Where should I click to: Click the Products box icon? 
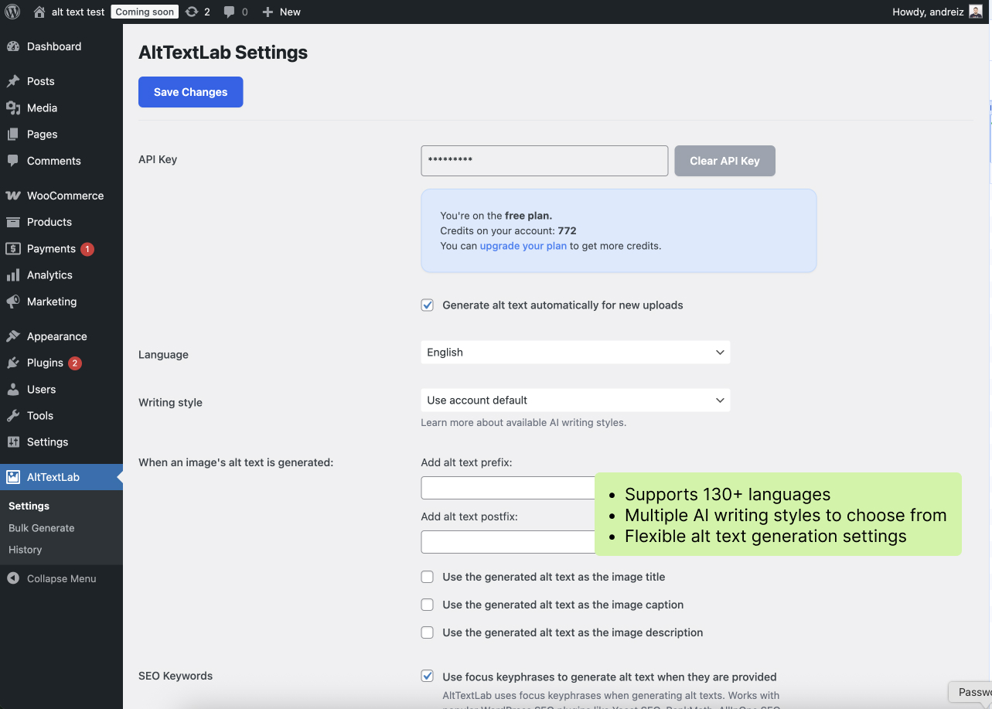click(x=13, y=222)
